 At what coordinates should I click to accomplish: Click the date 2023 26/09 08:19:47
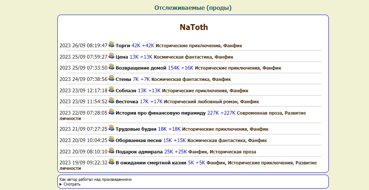click(x=83, y=45)
